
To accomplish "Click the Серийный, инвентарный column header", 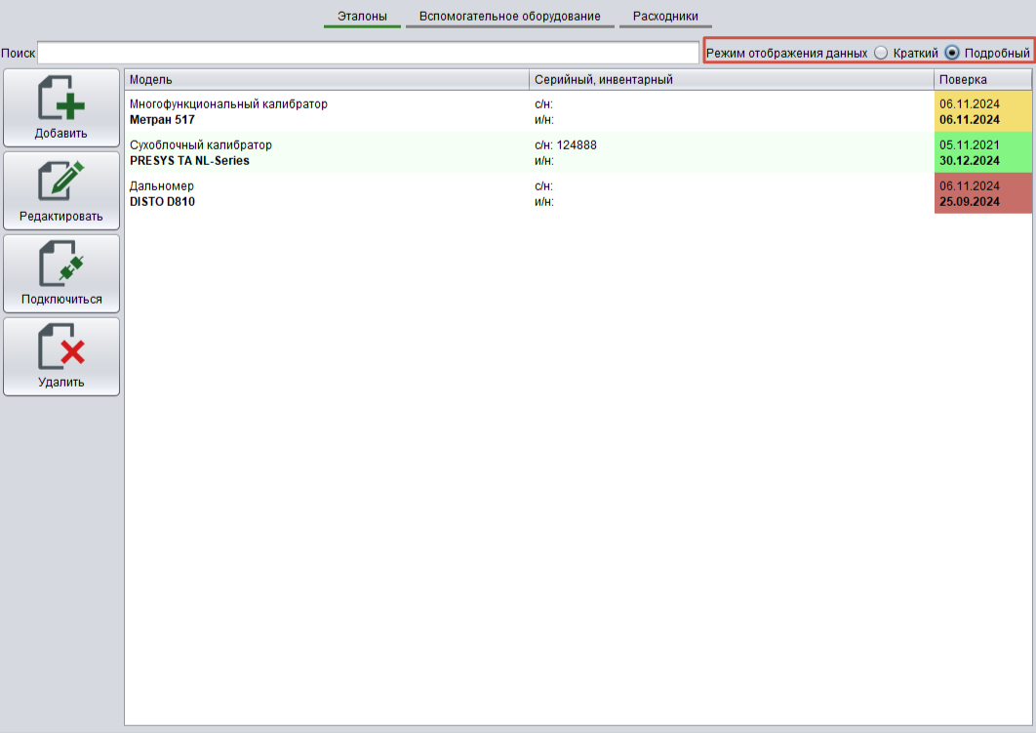I will tap(731, 80).
